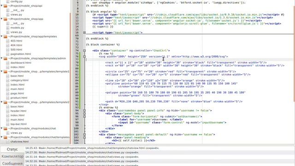
Task: Collapse the ~/Project/mobile_shop/app tree node
Action: (x=2, y=19)
